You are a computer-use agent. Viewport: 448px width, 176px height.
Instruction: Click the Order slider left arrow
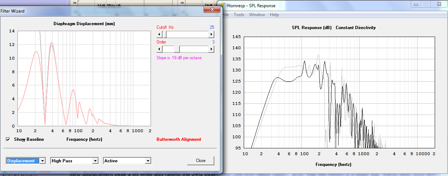(x=159, y=49)
